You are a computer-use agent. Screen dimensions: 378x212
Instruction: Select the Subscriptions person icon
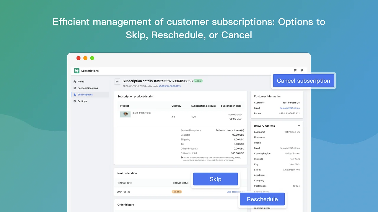pyautogui.click(x=75, y=95)
